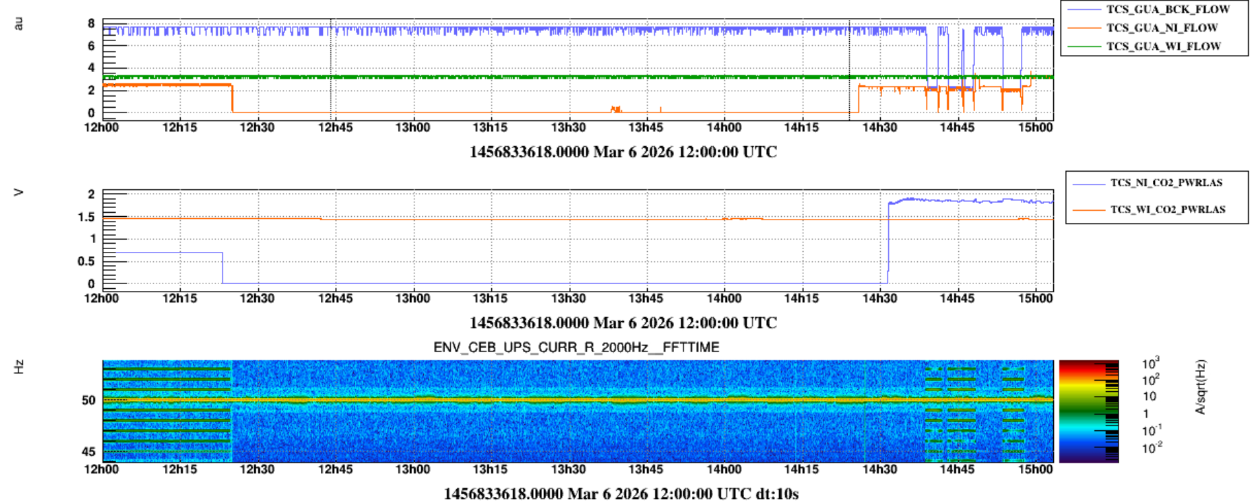Click orange line sample beside TCS_WI_CO2_PWRLAS

pos(1088,210)
